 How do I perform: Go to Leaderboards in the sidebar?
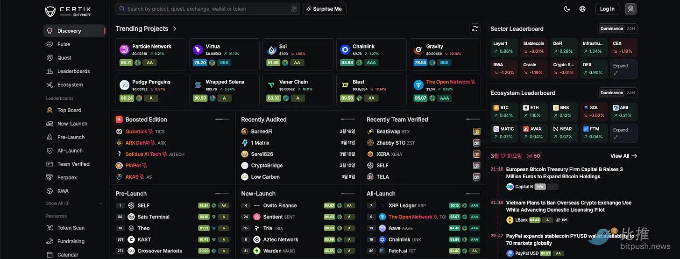pyautogui.click(x=73, y=71)
